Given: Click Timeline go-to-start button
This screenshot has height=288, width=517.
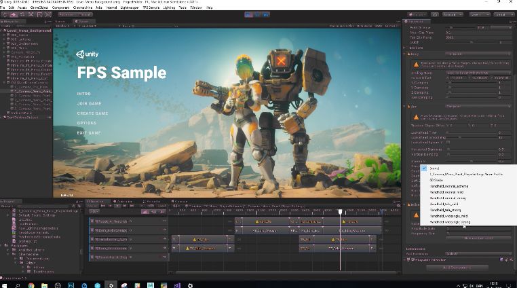Looking at the screenshot, I should 103,206.
